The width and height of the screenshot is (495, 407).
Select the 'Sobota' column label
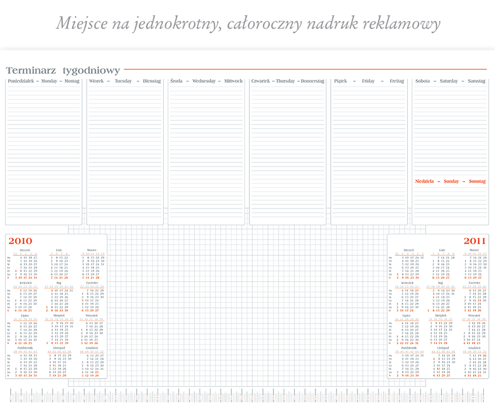422,81
